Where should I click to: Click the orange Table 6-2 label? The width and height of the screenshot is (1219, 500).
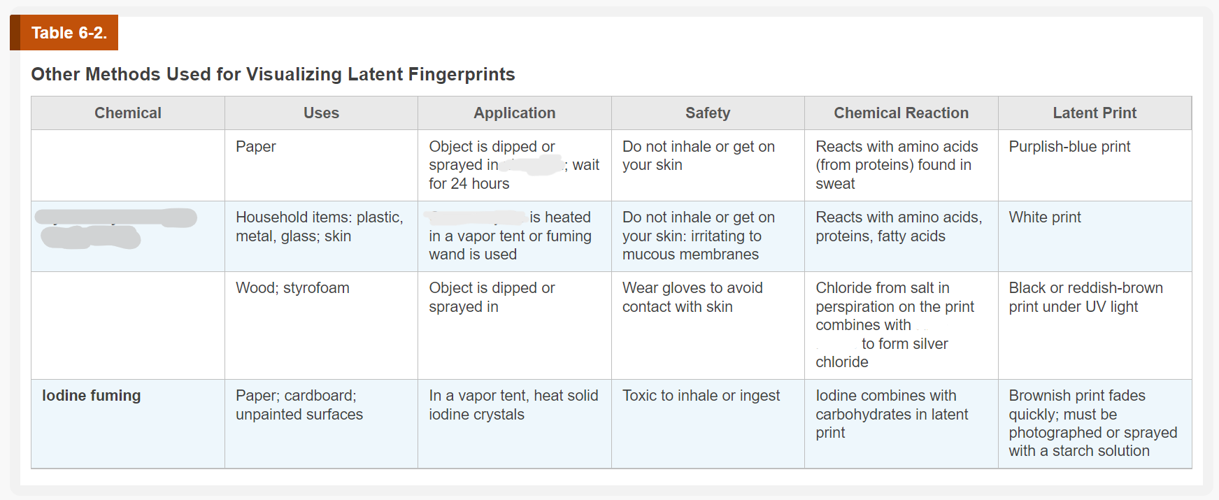(69, 33)
